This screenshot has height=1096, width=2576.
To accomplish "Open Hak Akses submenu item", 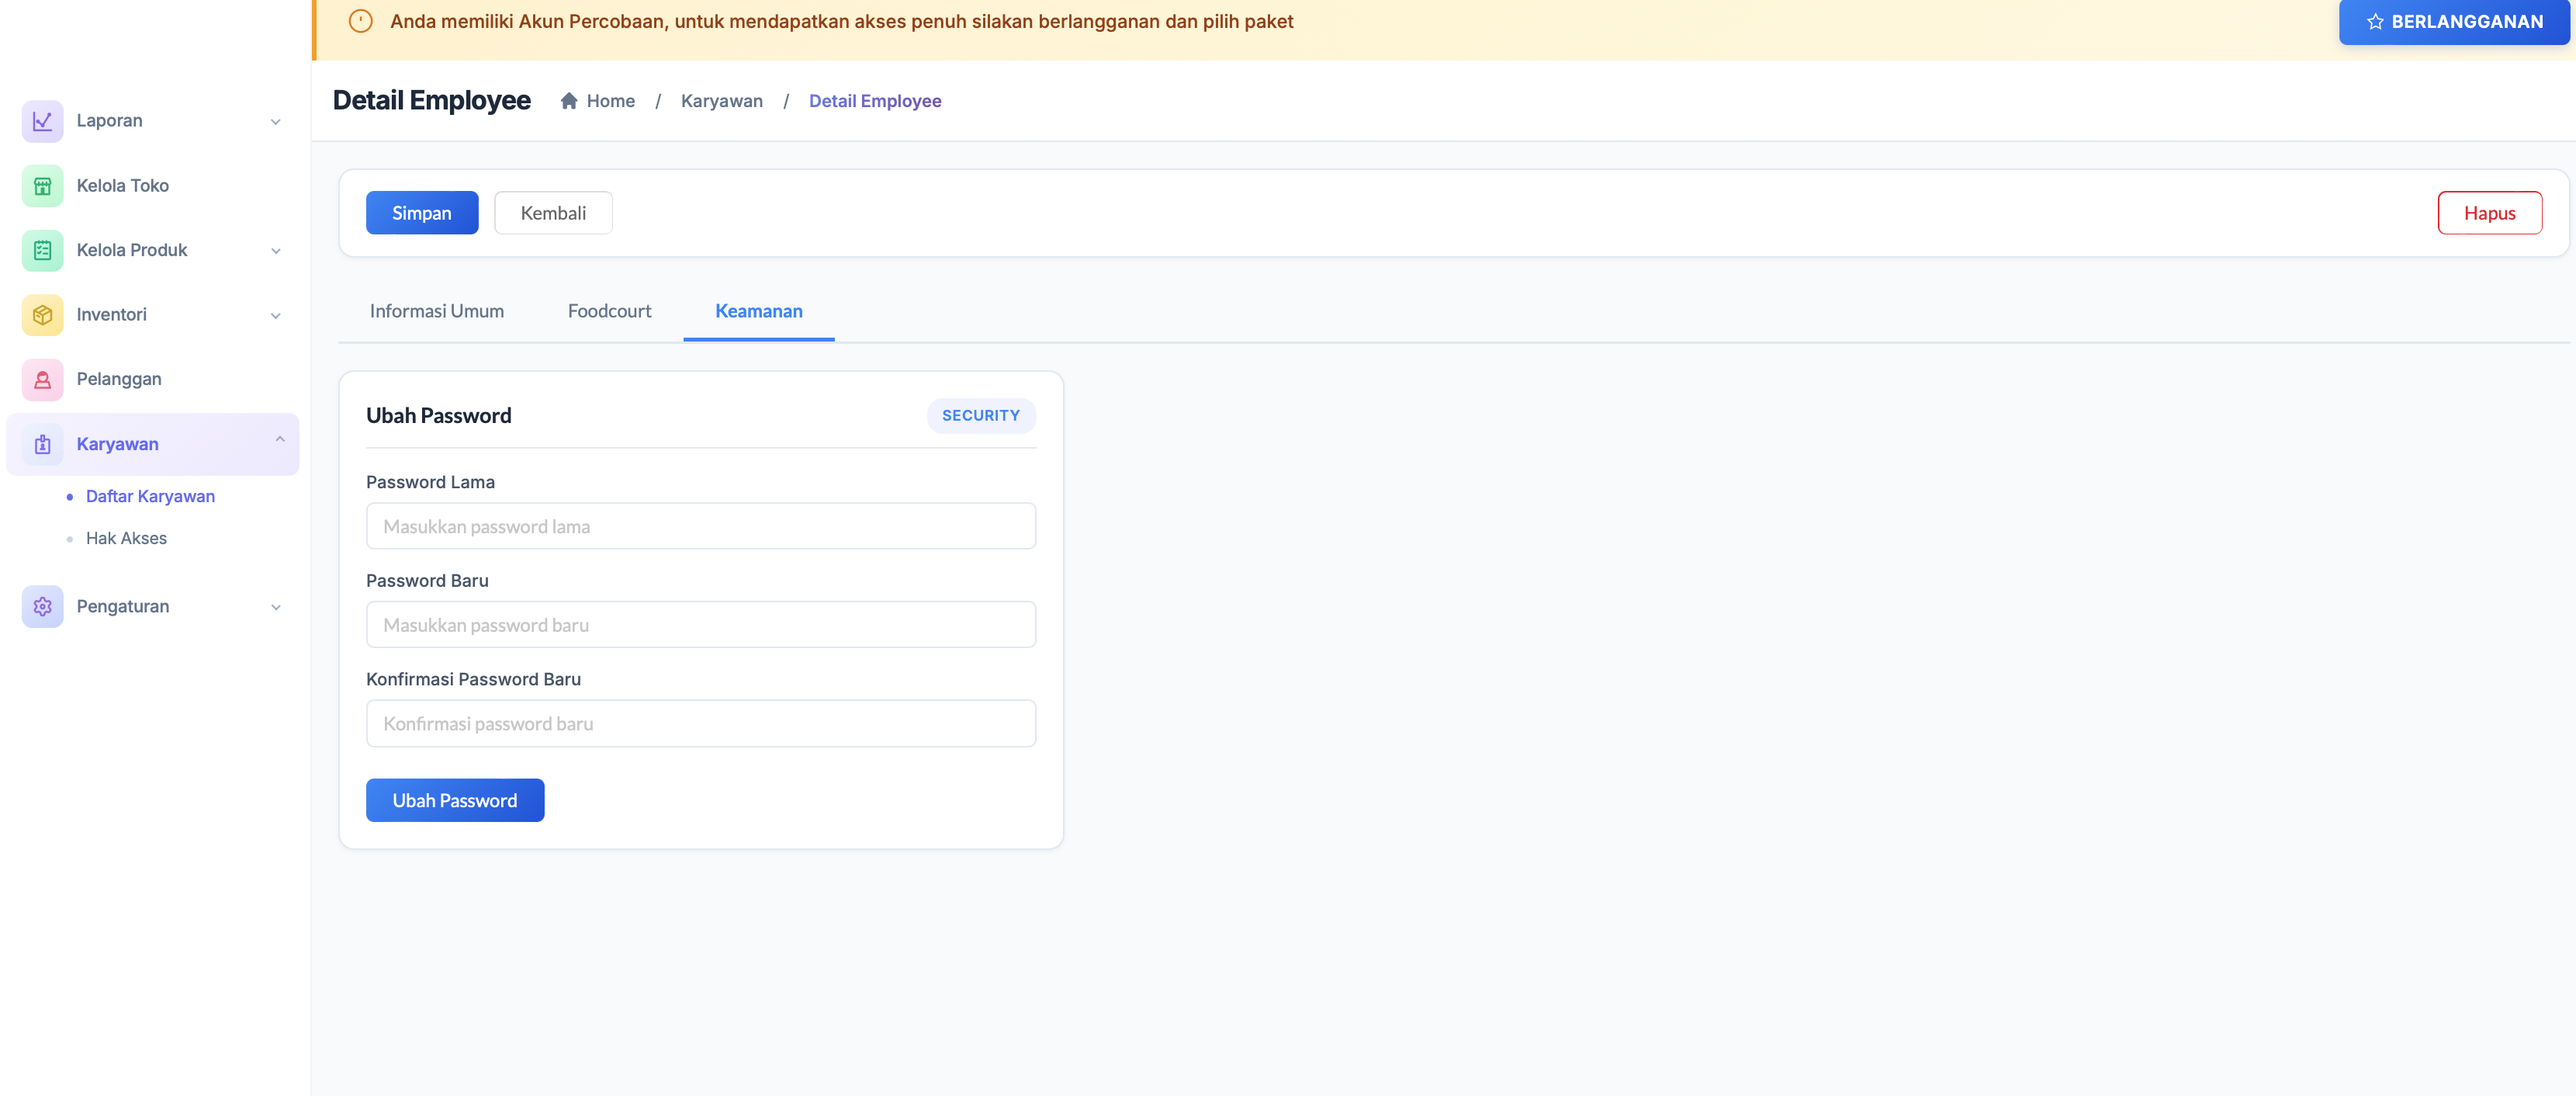I will pyautogui.click(x=126, y=538).
